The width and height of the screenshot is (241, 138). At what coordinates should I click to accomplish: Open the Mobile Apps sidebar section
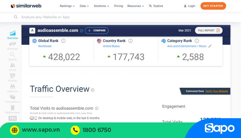(12, 109)
